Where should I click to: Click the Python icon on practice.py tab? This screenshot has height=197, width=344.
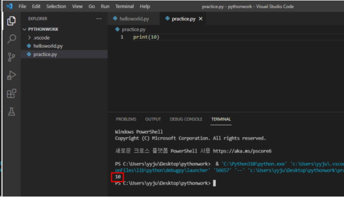167,19
